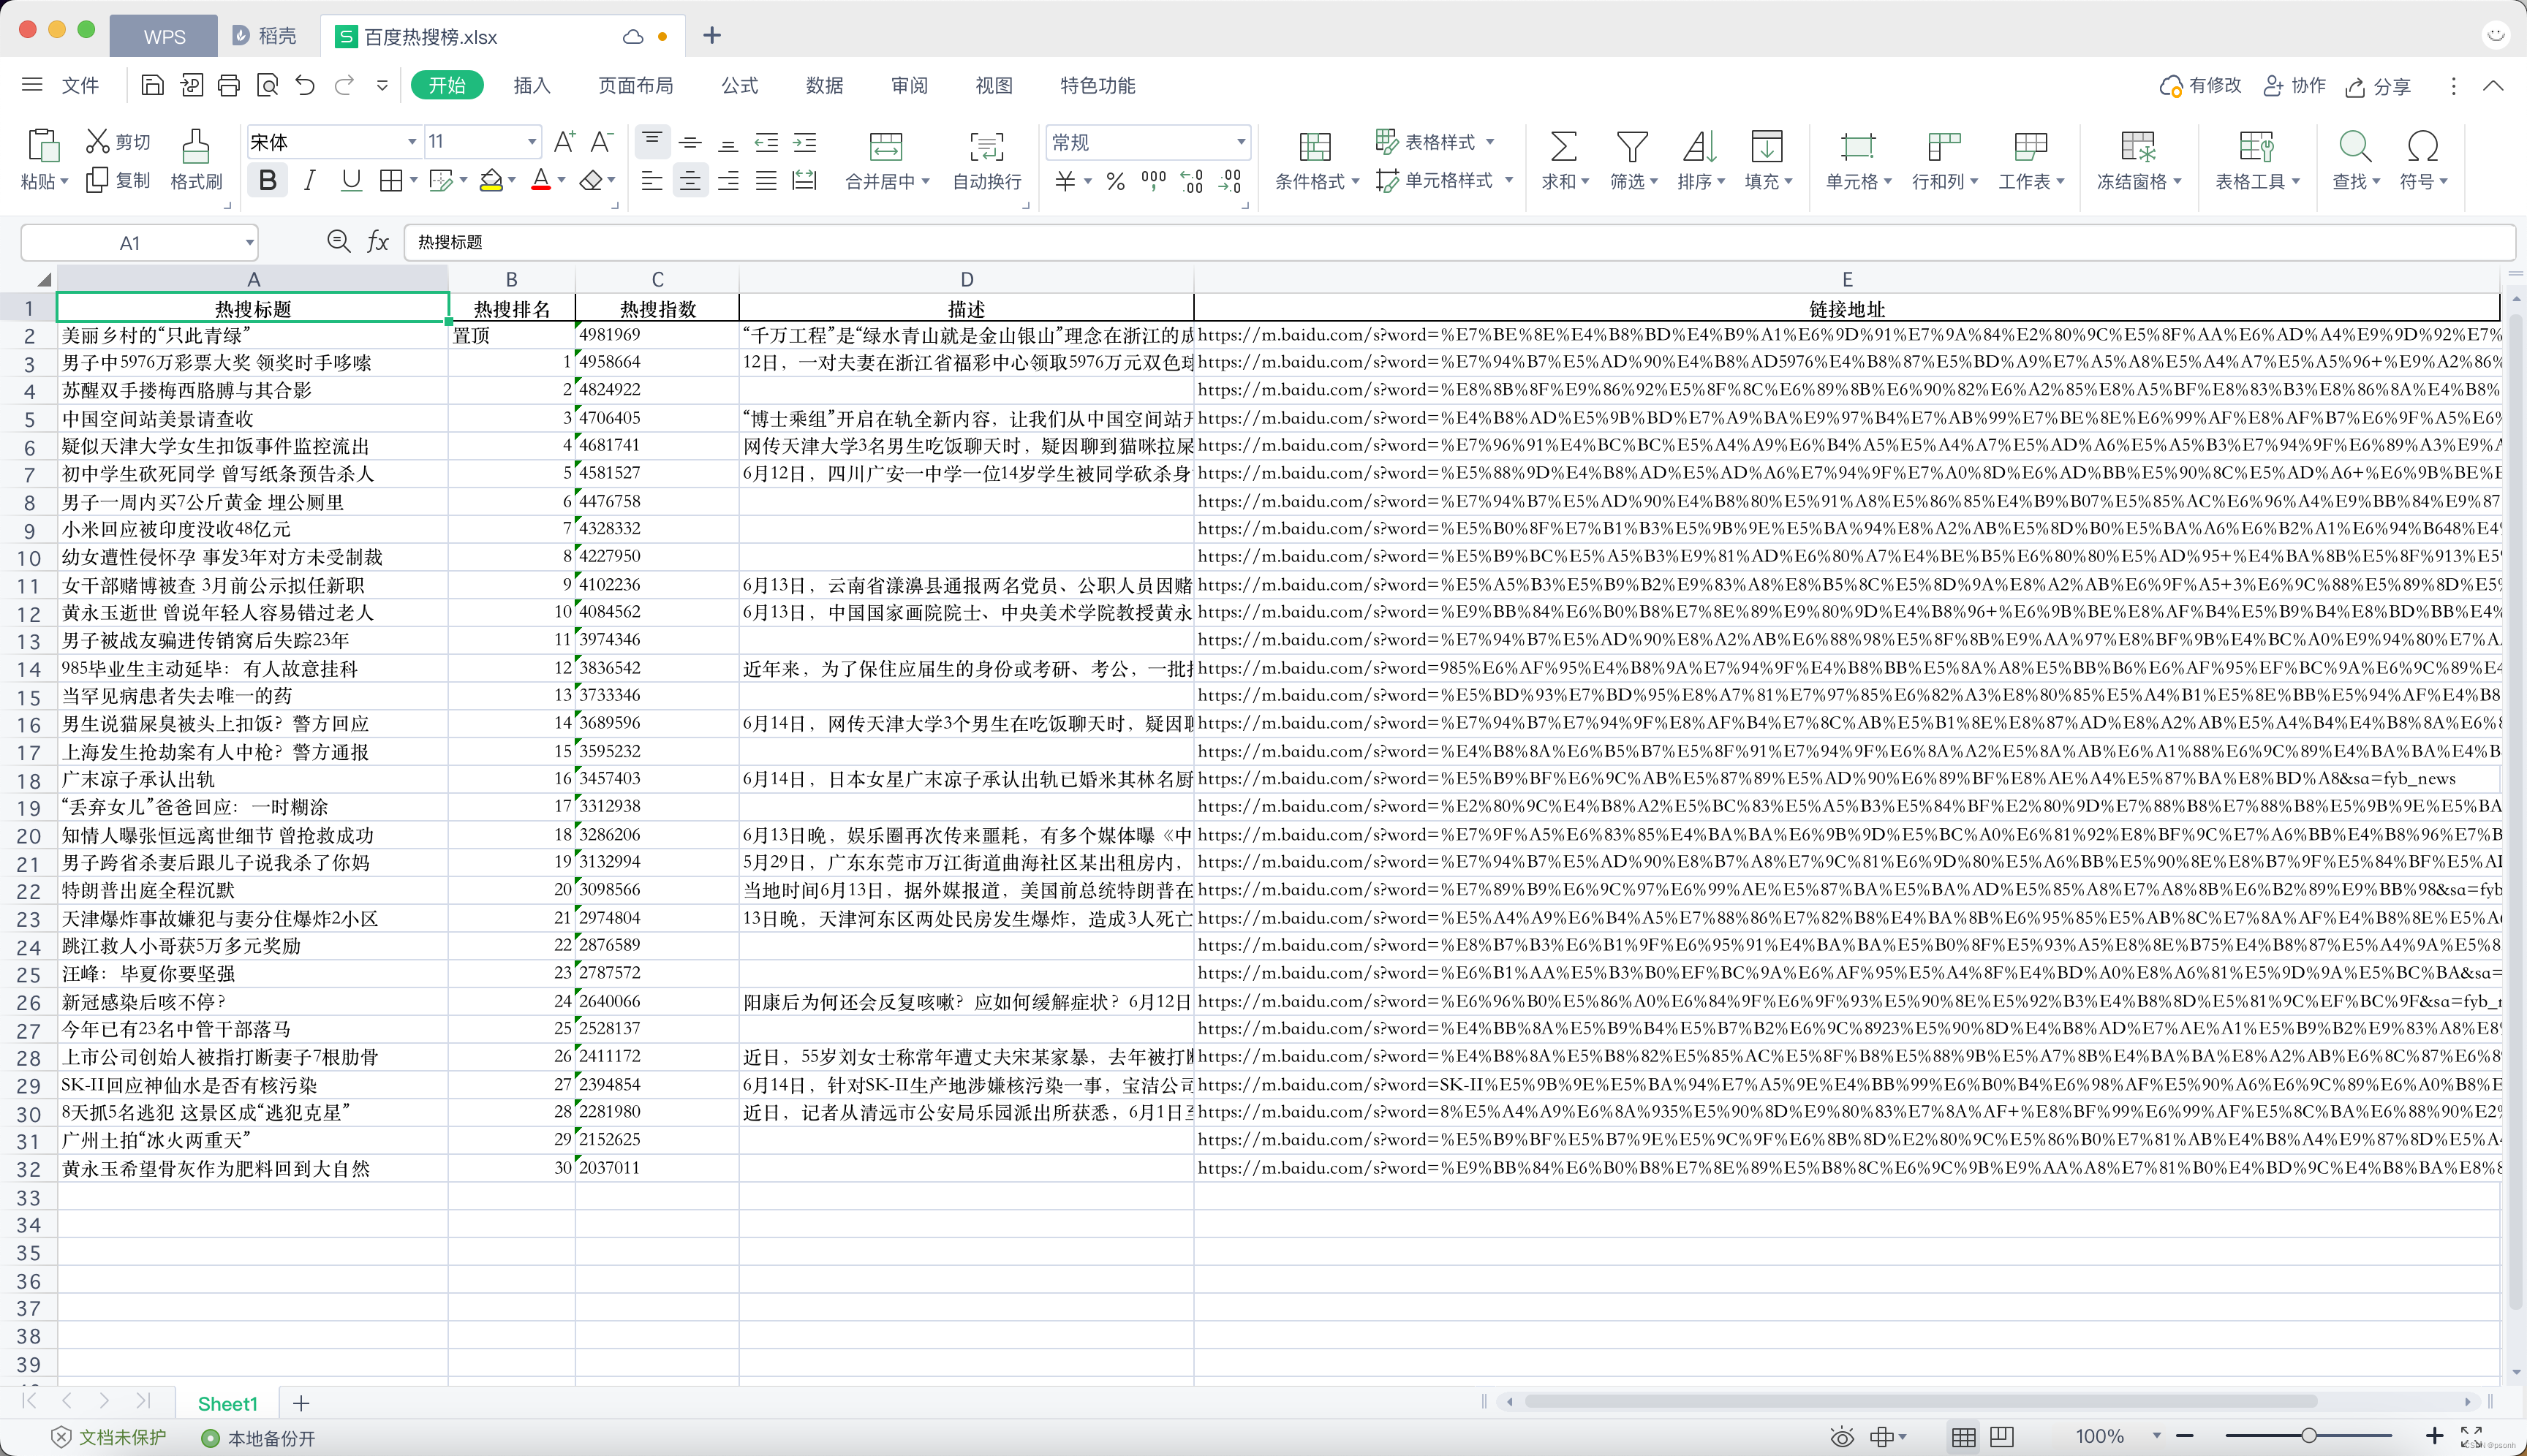Toggle center horizontal alignment
This screenshot has width=2527, height=1456.
point(690,180)
